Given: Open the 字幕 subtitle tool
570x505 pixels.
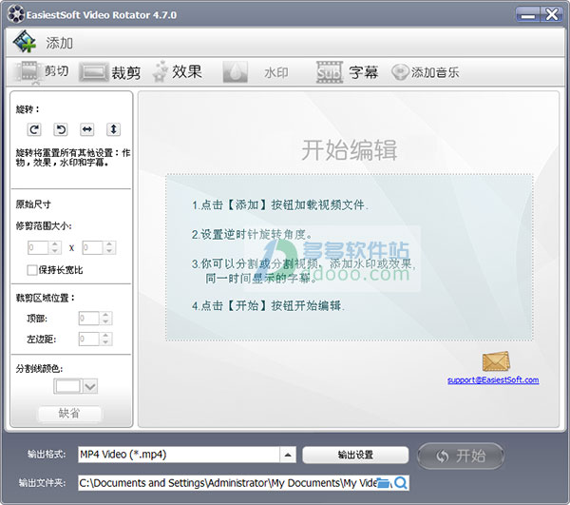Looking at the screenshot, I should point(347,72).
